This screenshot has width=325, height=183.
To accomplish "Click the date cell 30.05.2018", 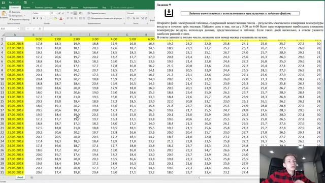I will click(15, 172).
